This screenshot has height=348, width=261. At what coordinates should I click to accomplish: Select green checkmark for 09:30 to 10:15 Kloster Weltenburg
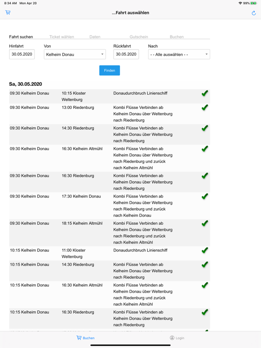click(x=205, y=93)
